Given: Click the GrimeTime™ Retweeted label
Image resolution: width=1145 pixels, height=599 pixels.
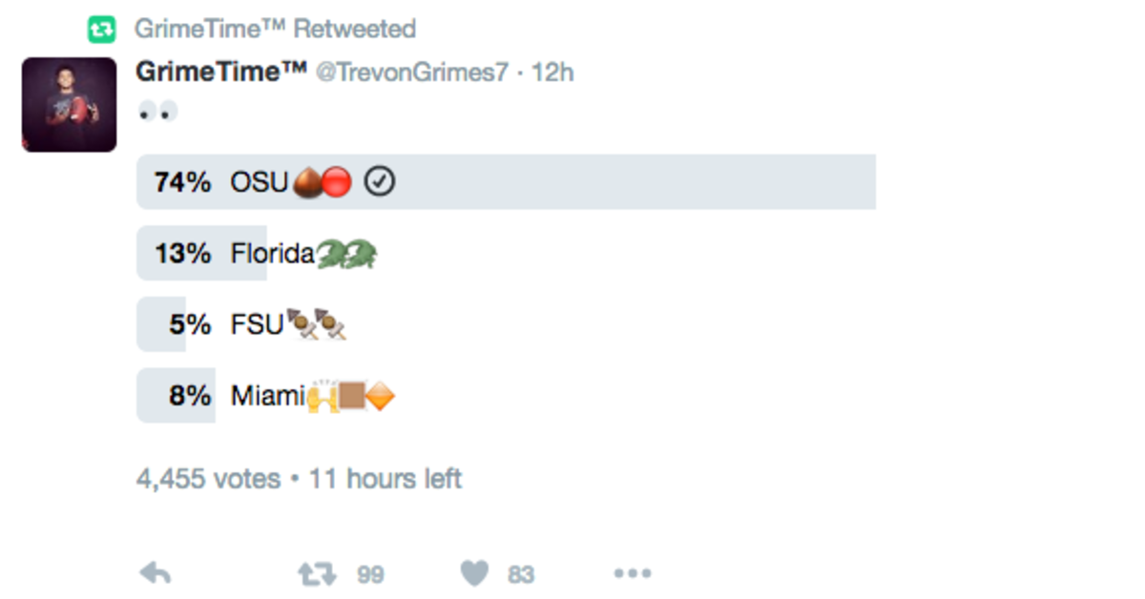Looking at the screenshot, I should [x=275, y=29].
